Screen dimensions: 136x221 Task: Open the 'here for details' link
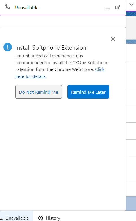30,76
